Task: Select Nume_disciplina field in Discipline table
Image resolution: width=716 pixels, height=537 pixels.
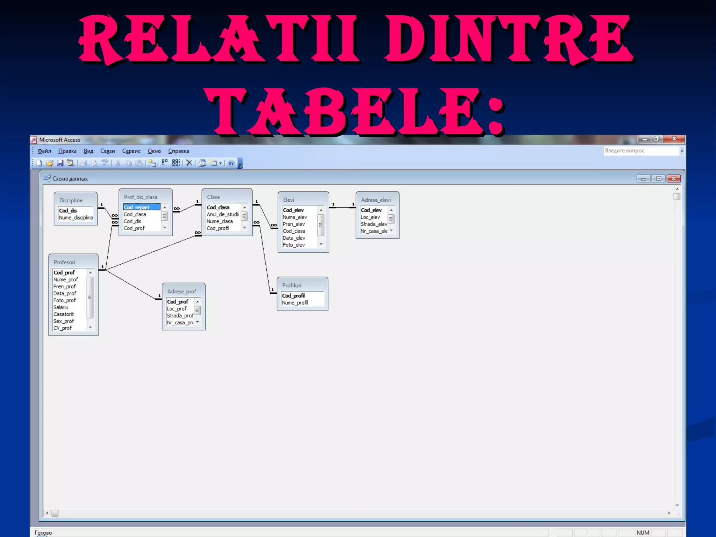Action: click(x=76, y=217)
